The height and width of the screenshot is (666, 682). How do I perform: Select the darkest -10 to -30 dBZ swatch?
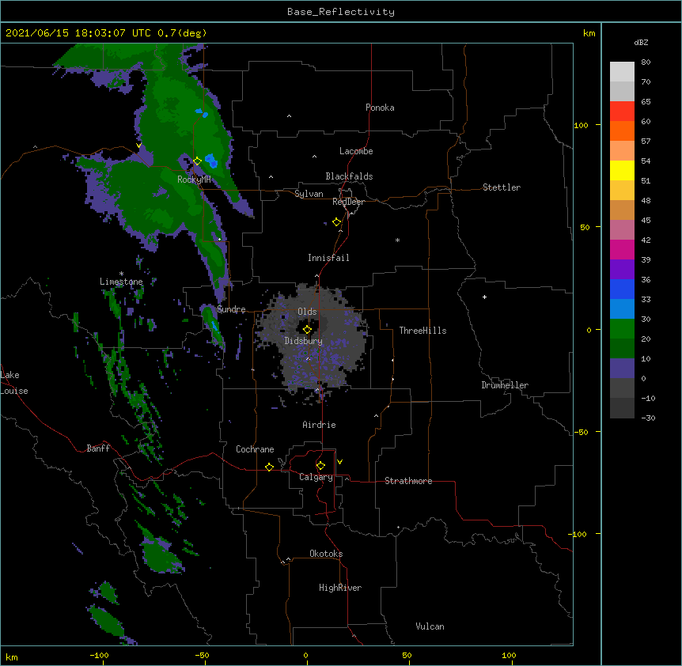point(622,408)
